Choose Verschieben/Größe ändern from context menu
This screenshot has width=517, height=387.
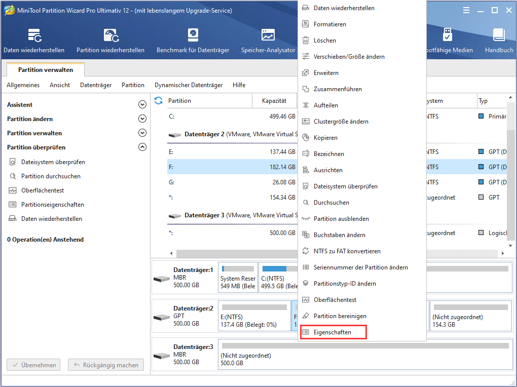click(x=362, y=57)
